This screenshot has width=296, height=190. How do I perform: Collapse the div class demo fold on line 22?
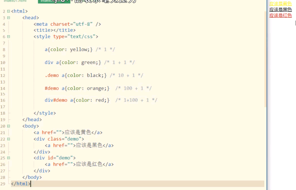[x=9, y=139]
